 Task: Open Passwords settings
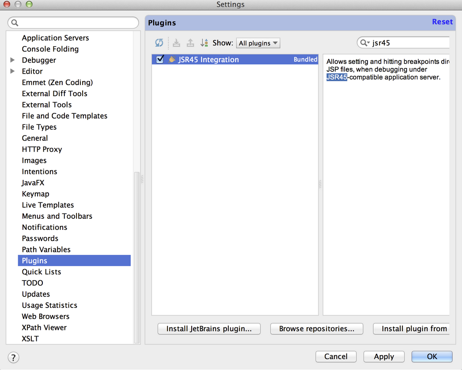40,239
